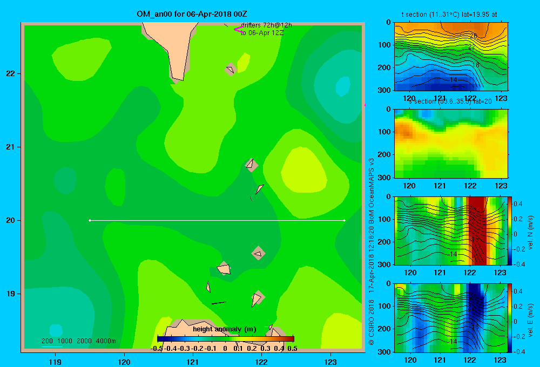The height and width of the screenshot is (367, 540).
Task: Select the white latitude-20 section line
Action: pyautogui.click(x=217, y=220)
